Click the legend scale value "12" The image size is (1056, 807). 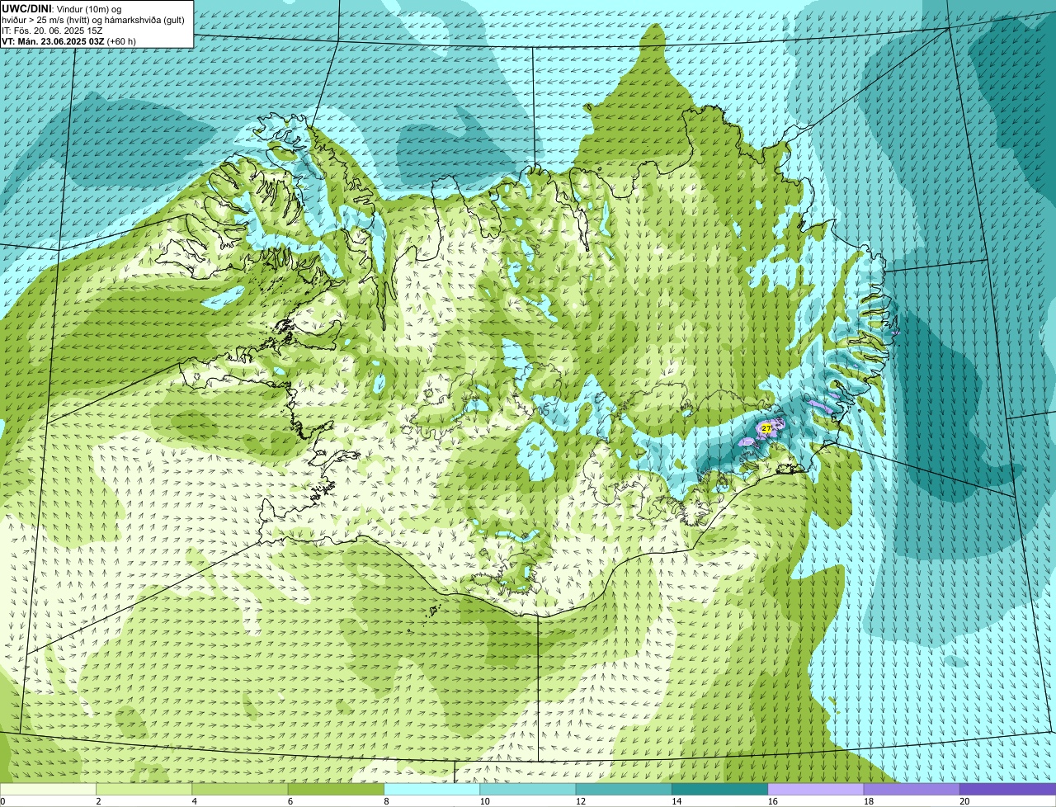(x=580, y=801)
